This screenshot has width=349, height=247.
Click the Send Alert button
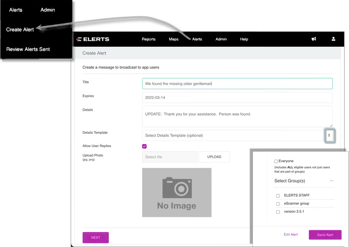pyautogui.click(x=325, y=235)
